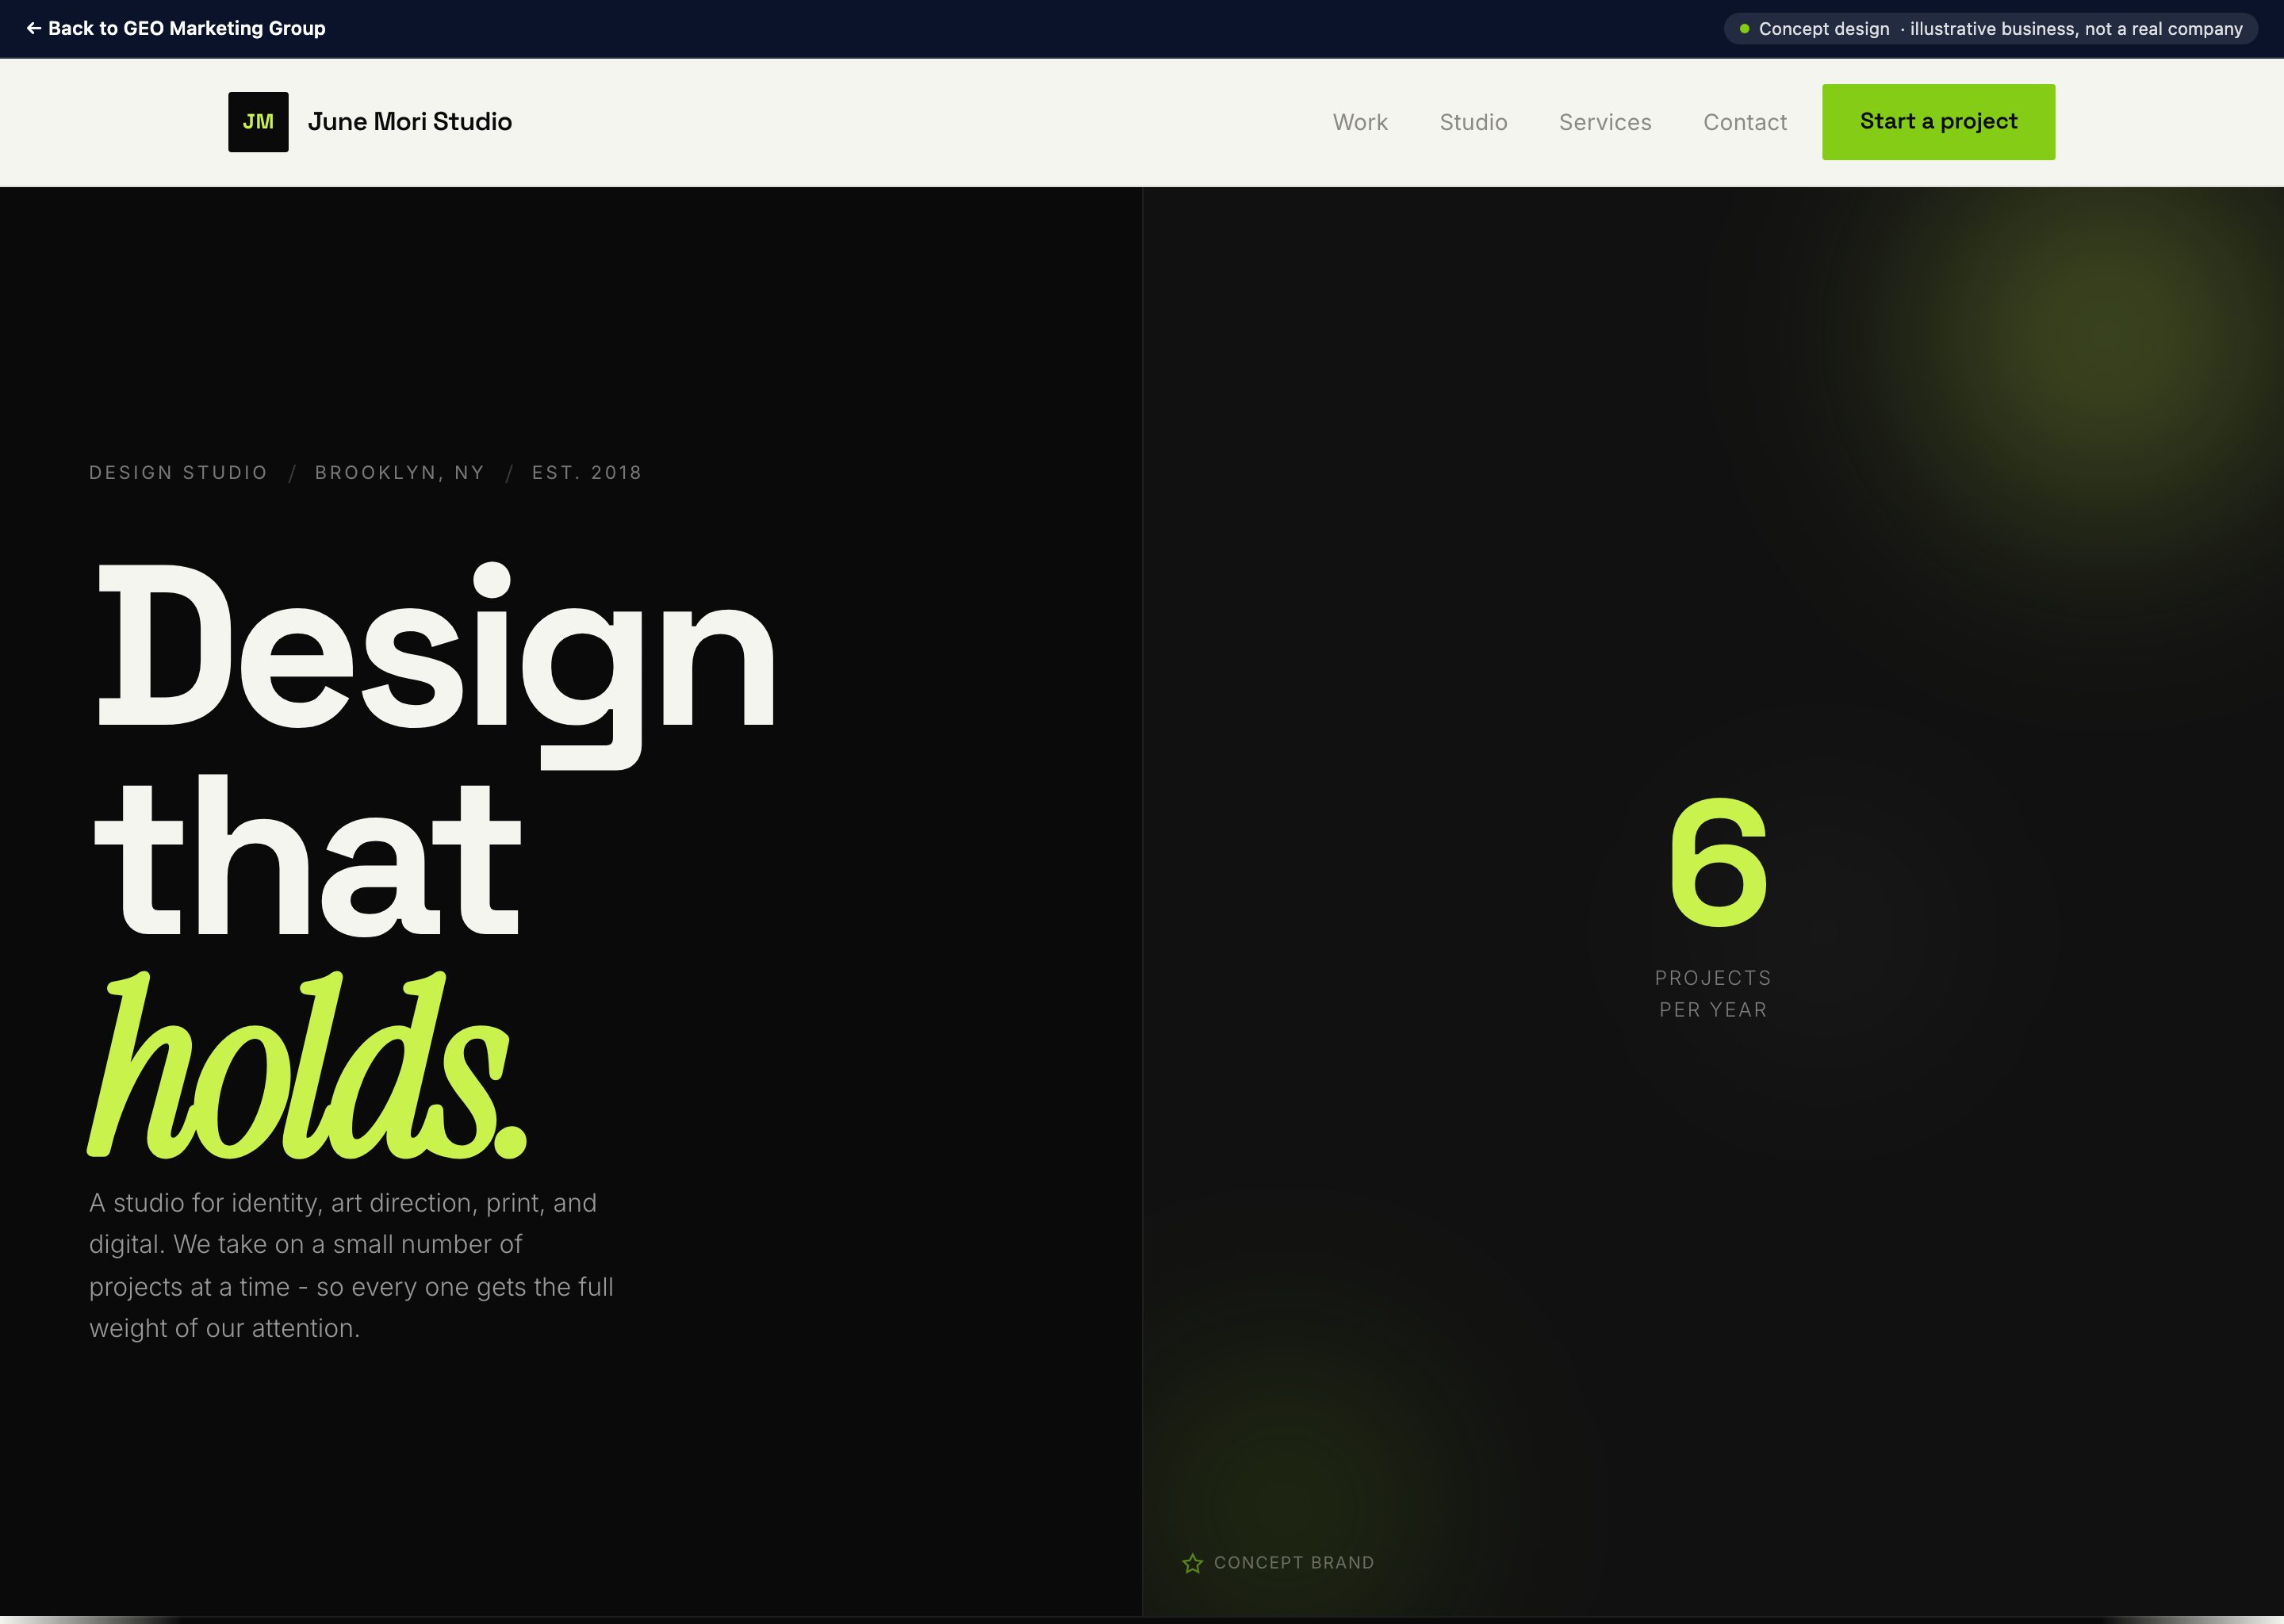Open the Contact menu item

click(x=1745, y=122)
